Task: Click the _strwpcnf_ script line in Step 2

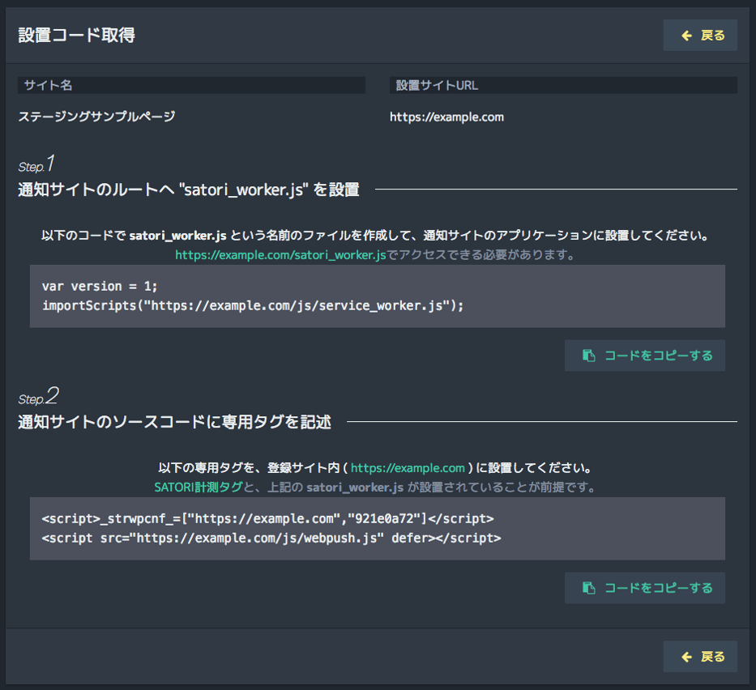Action: pos(267,518)
